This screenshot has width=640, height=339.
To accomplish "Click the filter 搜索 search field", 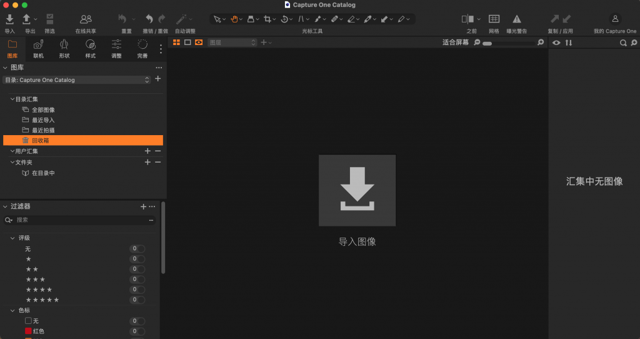I will click(x=79, y=220).
